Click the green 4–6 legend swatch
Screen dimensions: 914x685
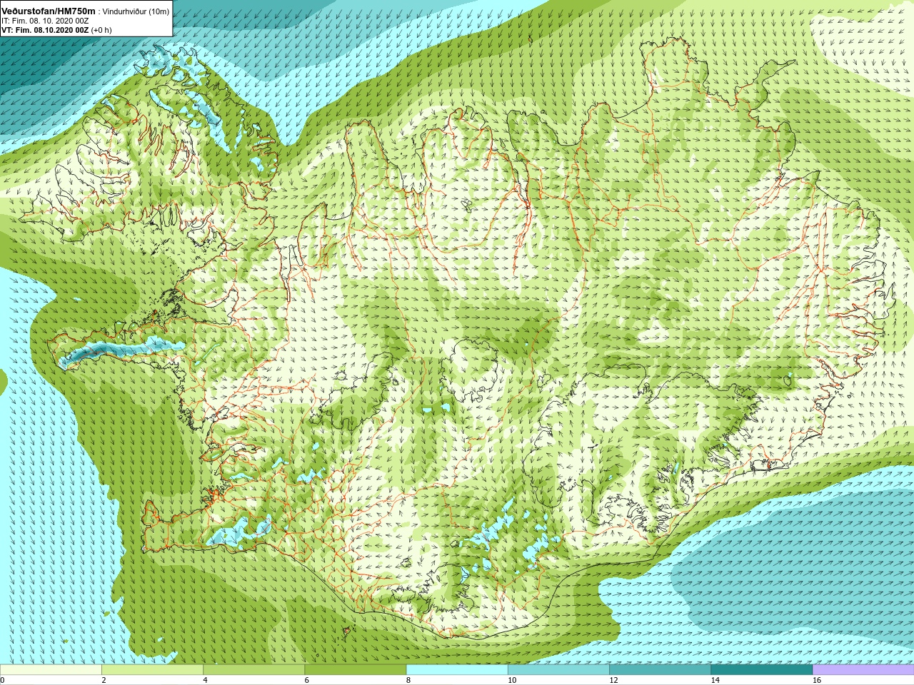pos(253,670)
